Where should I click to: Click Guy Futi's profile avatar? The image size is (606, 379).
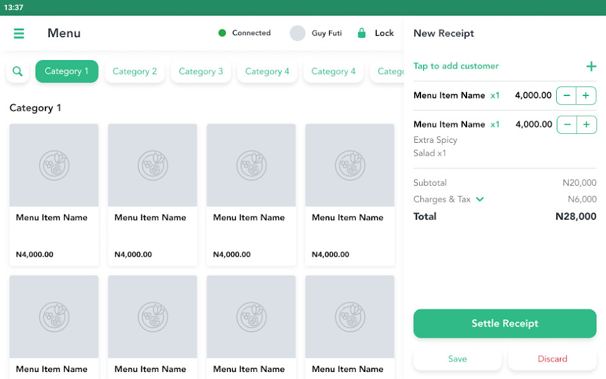[x=298, y=33]
